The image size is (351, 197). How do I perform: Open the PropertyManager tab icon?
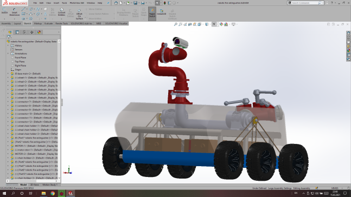17,32
